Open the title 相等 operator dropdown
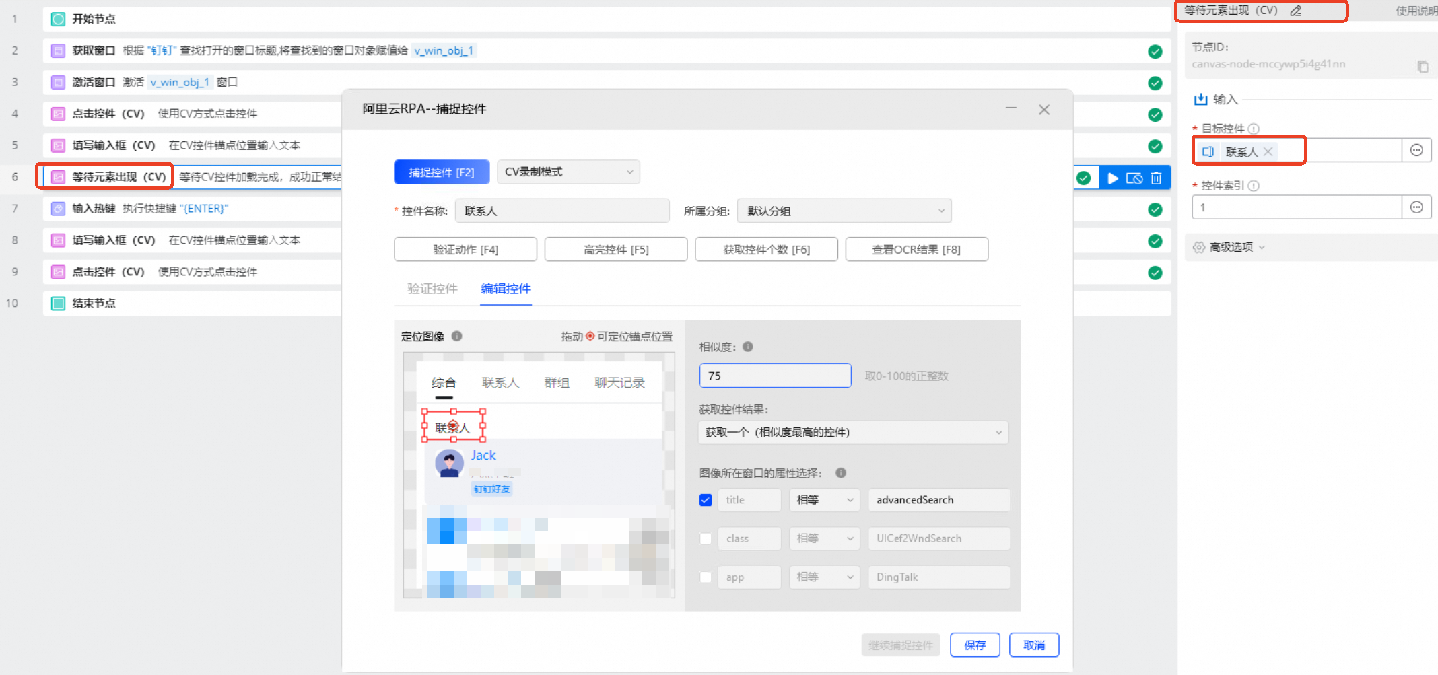The width and height of the screenshot is (1438, 675). coord(825,500)
